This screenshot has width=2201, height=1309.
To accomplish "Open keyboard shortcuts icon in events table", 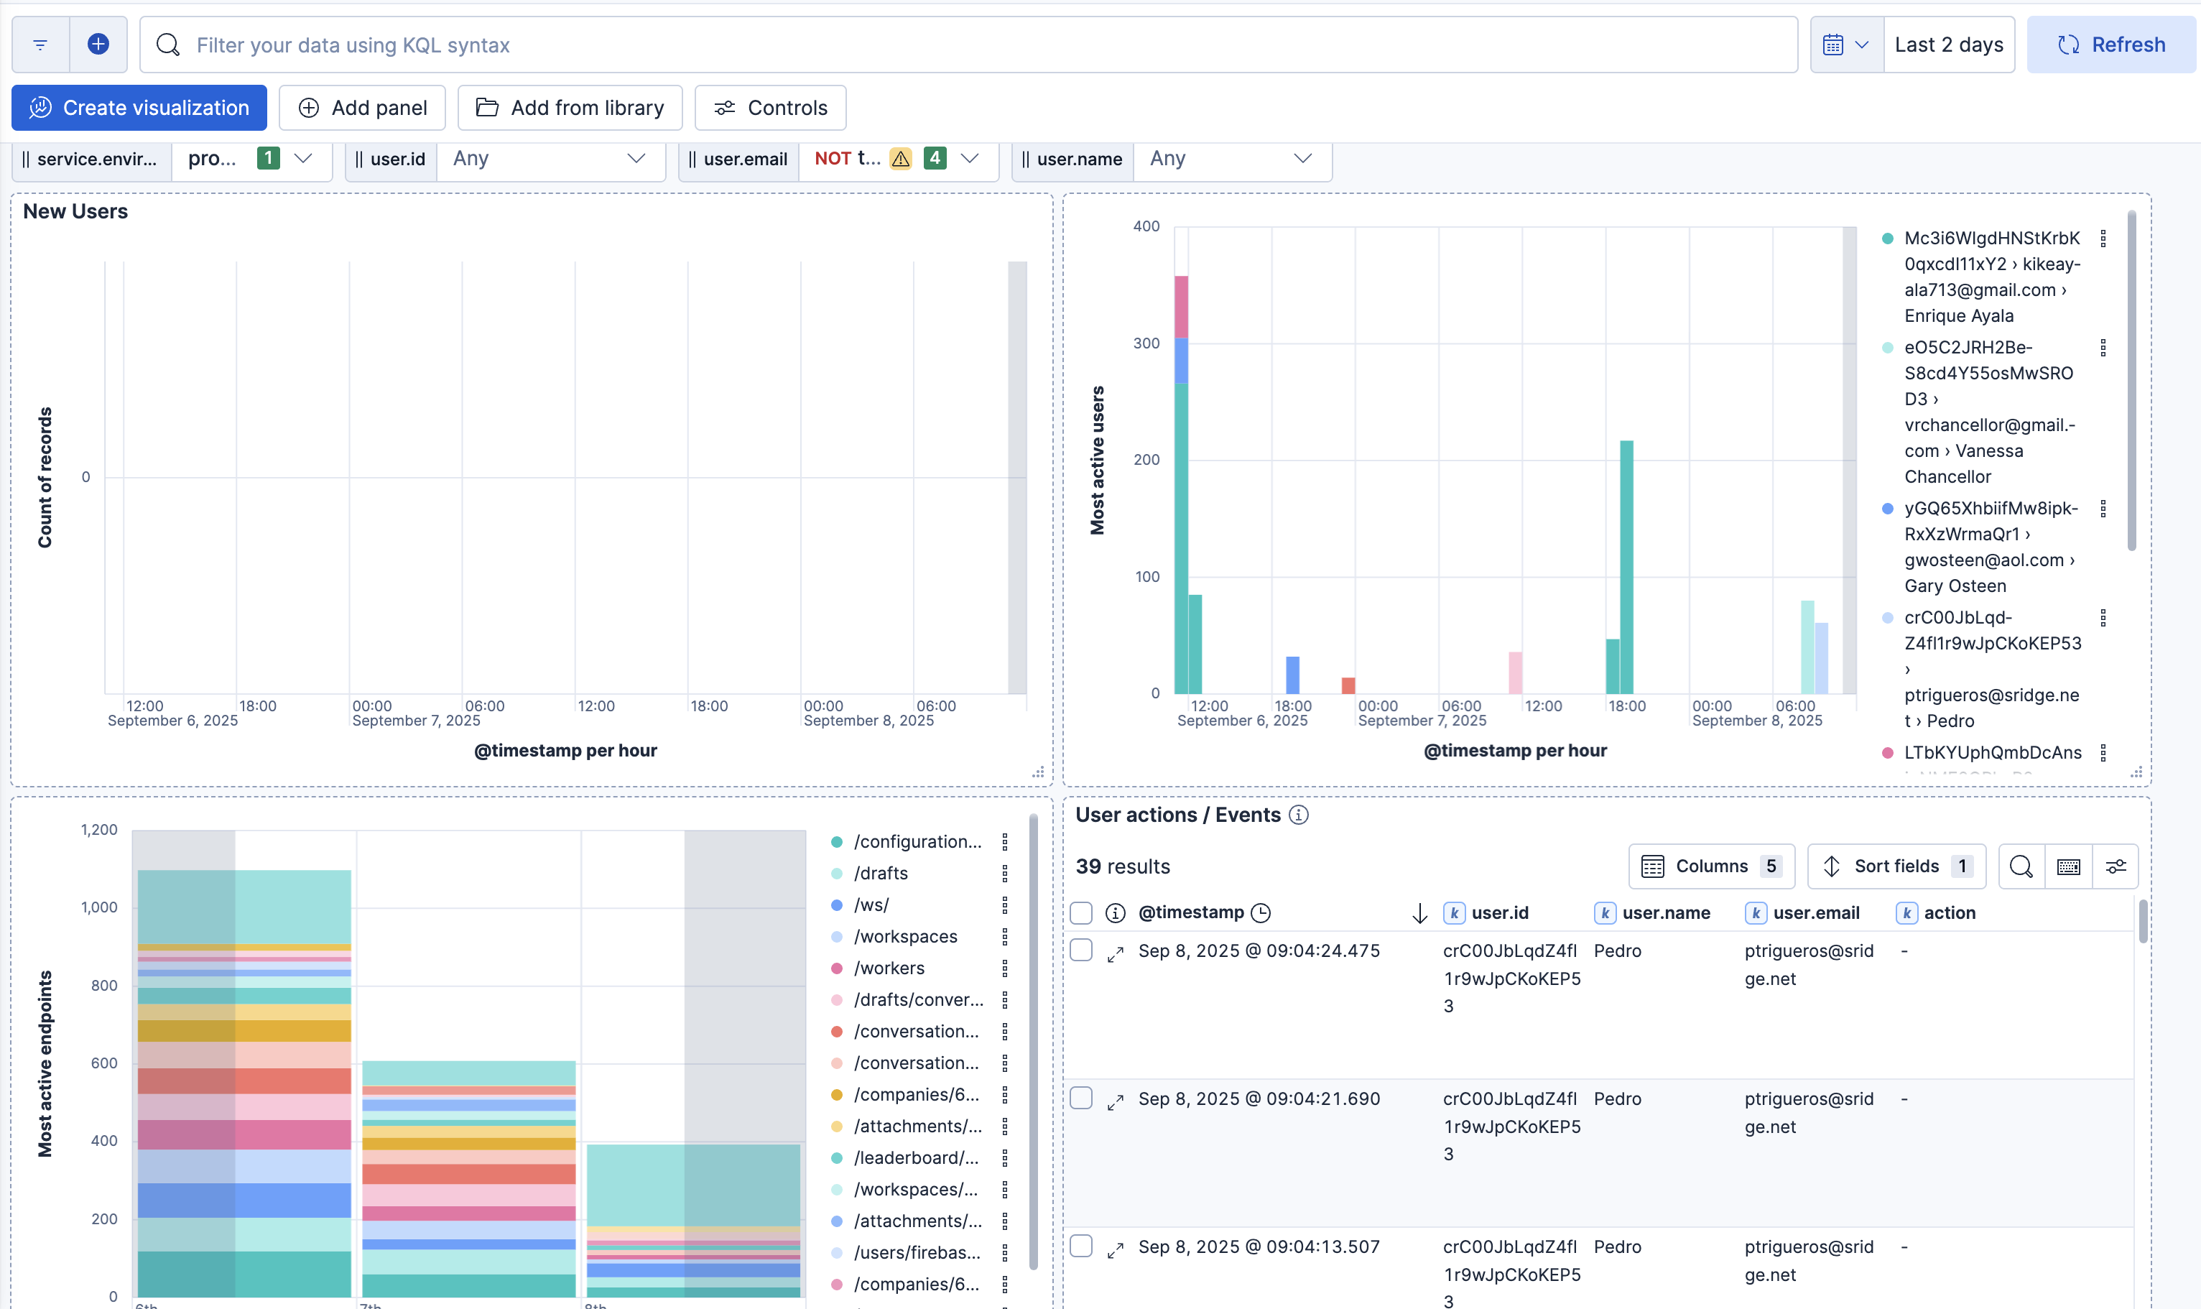I will coord(2068,866).
